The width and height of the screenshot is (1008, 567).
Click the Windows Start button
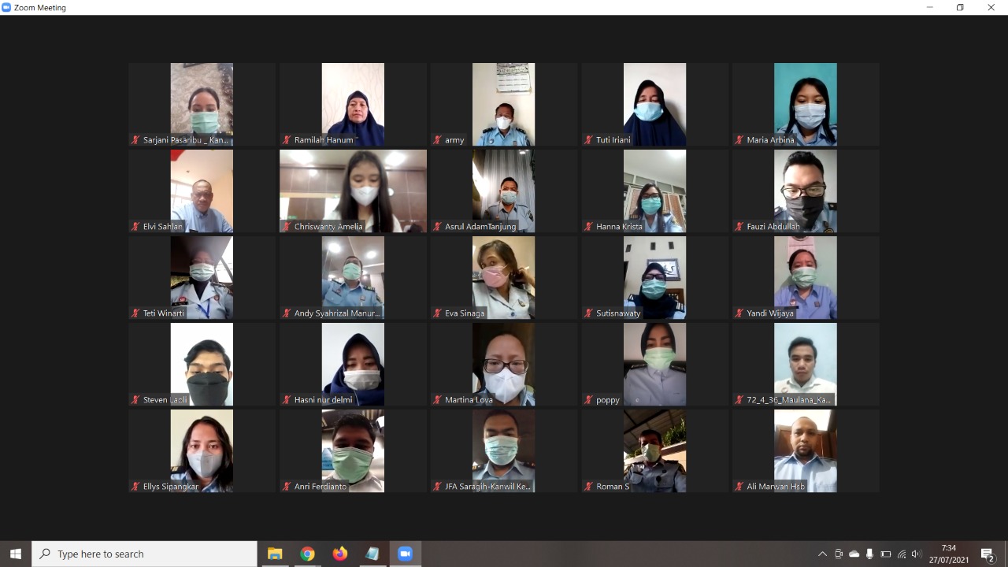click(15, 554)
